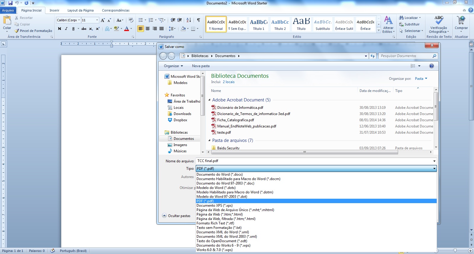Increase paragraph indent

(180, 20)
